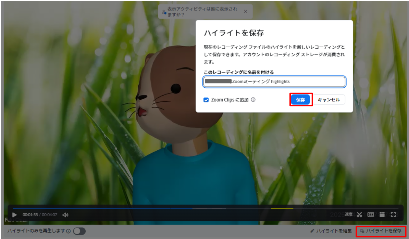The image size is (409, 239).
Task: Mute audio using the speaker icon
Action: 65,215
